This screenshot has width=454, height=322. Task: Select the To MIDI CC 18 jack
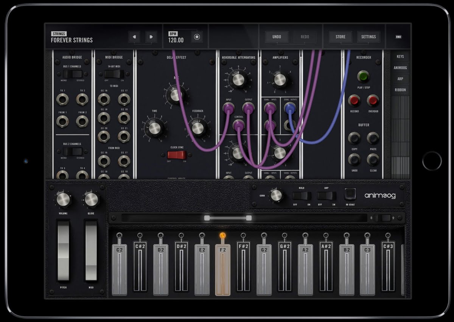(104, 118)
